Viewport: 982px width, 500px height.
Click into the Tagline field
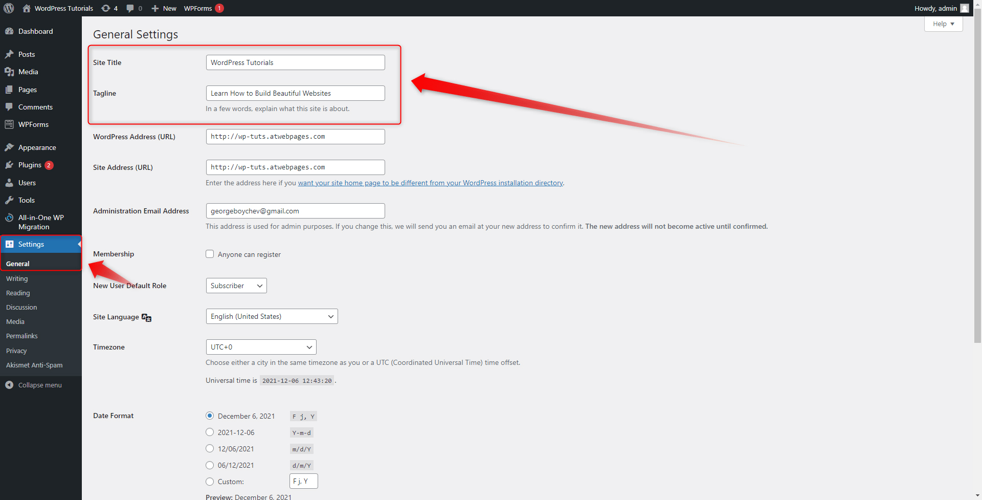click(x=296, y=93)
